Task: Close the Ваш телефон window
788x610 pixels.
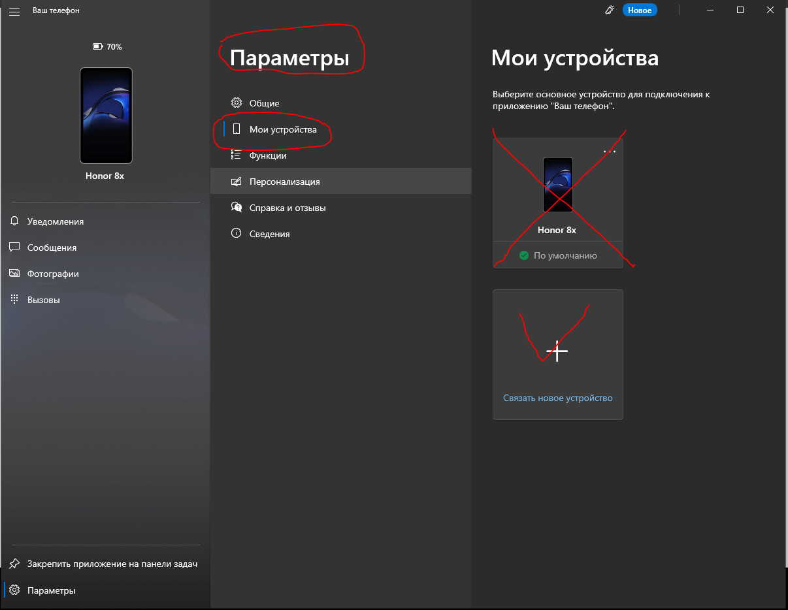Action: (770, 10)
